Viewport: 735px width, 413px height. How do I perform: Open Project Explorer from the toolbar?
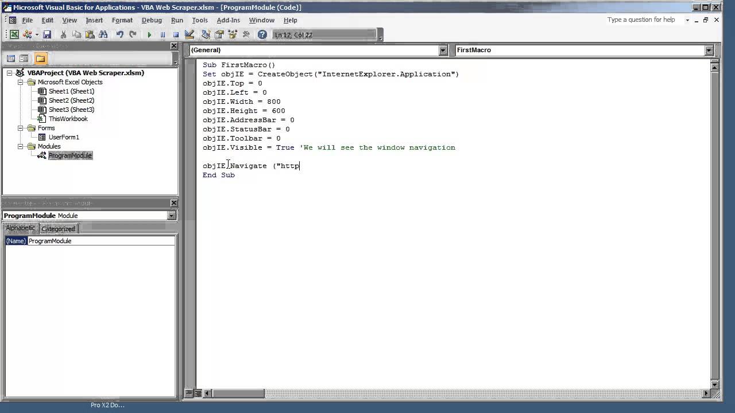click(206, 34)
